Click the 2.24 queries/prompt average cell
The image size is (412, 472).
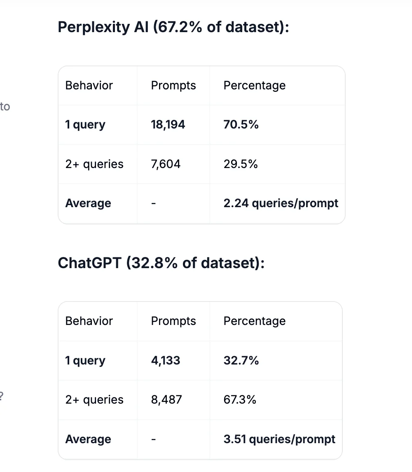tap(281, 203)
